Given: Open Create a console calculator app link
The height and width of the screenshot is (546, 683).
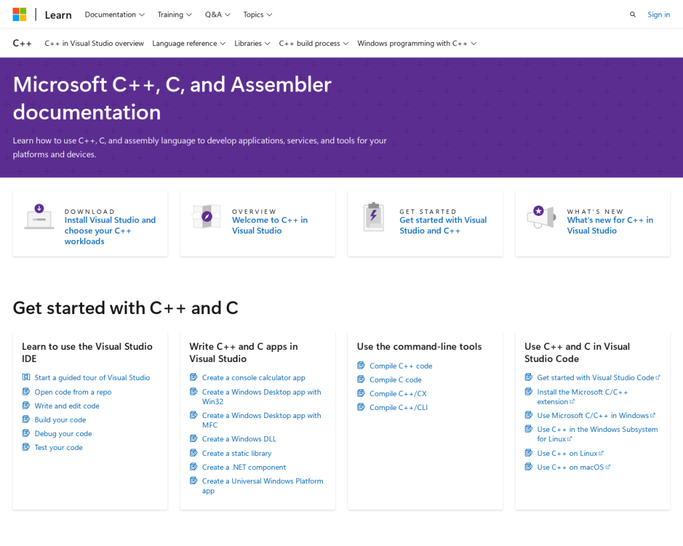Looking at the screenshot, I should tap(253, 377).
